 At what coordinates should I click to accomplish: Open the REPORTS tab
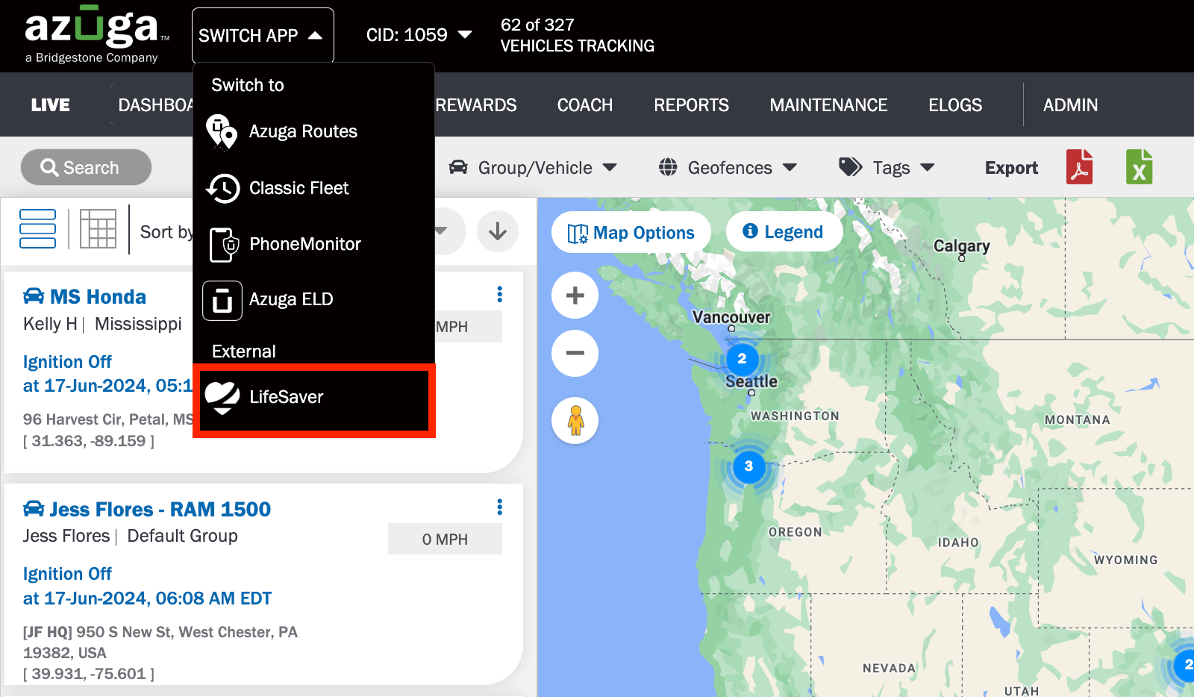click(x=692, y=105)
